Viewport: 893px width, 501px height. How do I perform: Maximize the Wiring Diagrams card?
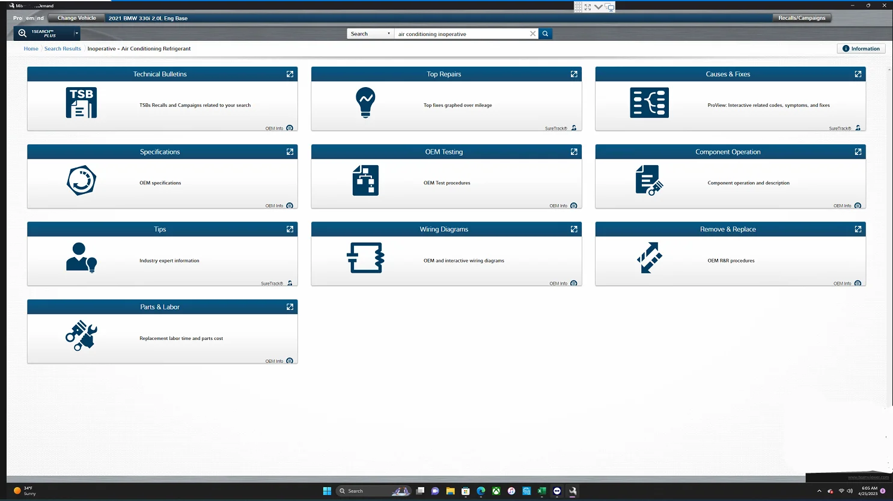574,229
